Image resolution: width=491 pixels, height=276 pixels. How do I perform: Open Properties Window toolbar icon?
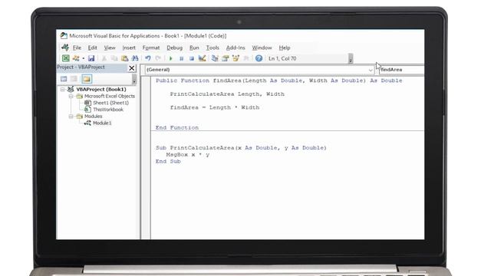pos(225,58)
